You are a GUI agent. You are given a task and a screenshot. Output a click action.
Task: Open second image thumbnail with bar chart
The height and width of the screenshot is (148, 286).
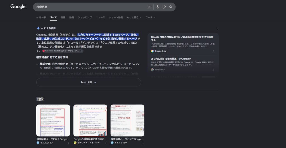coord(90,120)
